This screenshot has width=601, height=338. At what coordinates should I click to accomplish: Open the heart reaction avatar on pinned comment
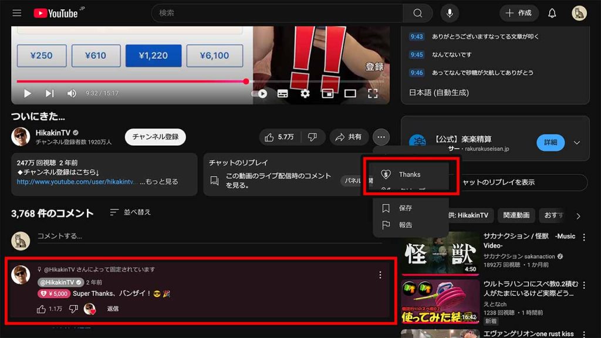click(x=90, y=309)
